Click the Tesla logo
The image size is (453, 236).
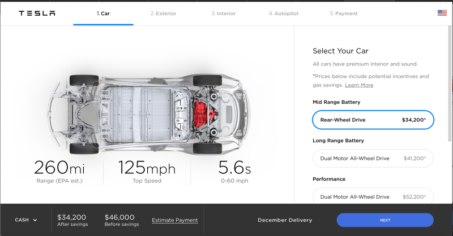[x=37, y=14]
